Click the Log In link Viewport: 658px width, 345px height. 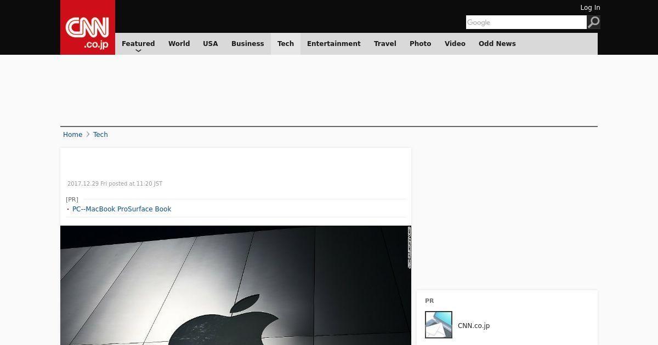590,8
